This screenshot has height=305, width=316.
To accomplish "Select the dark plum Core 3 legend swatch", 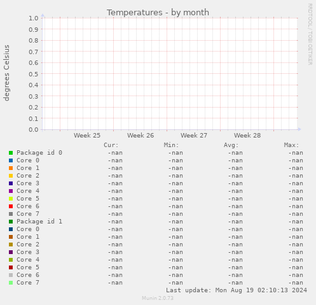I will [x=11, y=252].
